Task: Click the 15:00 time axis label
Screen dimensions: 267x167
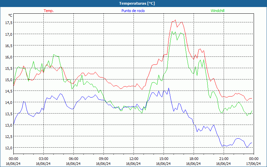Action: (x=164, y=159)
